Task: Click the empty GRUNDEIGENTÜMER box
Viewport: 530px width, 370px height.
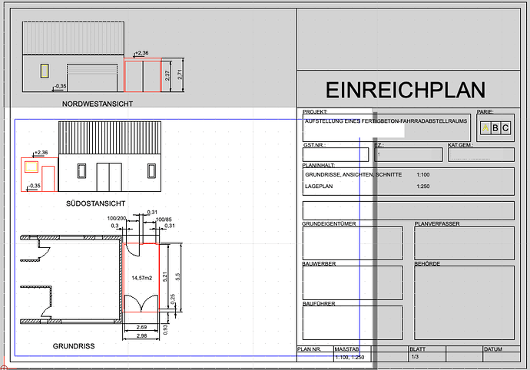Action: pos(352,243)
